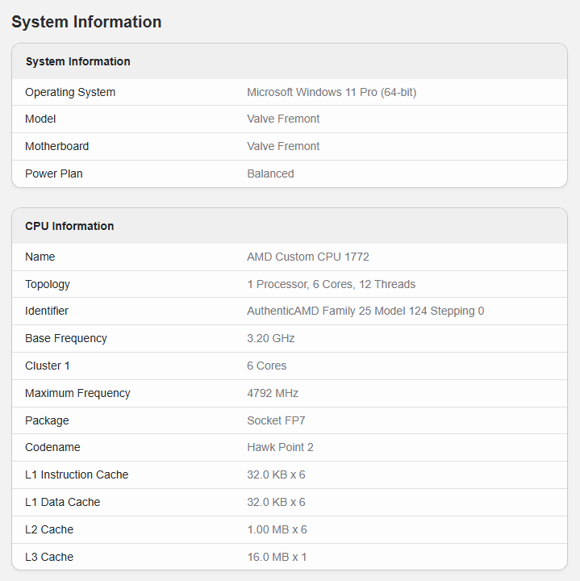Click the Hawk Point 2 codename value
580x581 pixels.
(280, 447)
